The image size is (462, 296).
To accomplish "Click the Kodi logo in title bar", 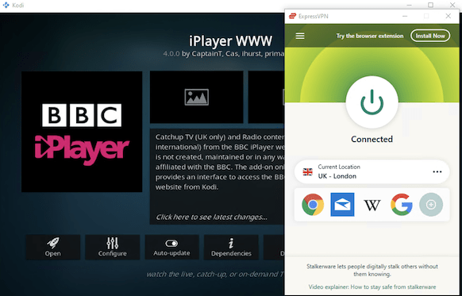I will [6, 5].
